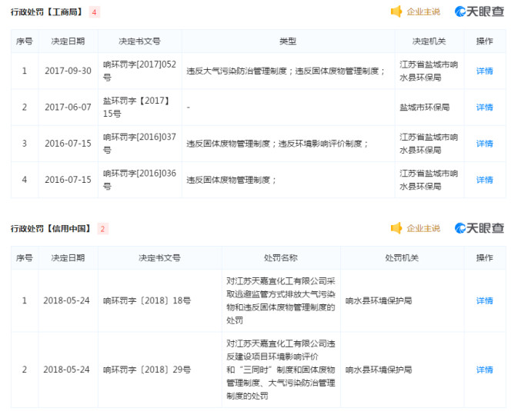Click 天眼查 logo beside 工商局 section
511x411 pixels.
pyautogui.click(x=479, y=12)
